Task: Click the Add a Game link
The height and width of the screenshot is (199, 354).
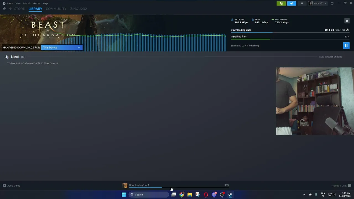Action: tap(14, 185)
